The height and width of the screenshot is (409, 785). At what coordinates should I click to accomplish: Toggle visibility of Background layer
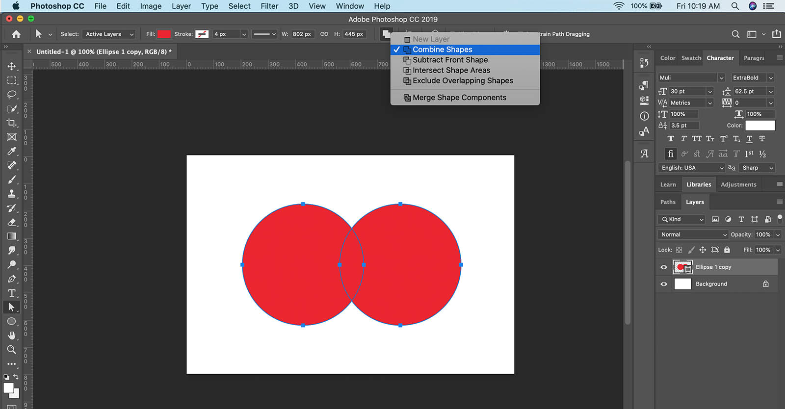664,284
